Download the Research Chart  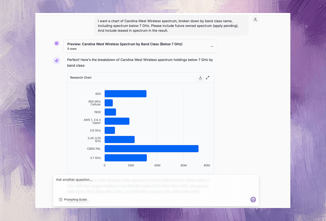coord(200,78)
